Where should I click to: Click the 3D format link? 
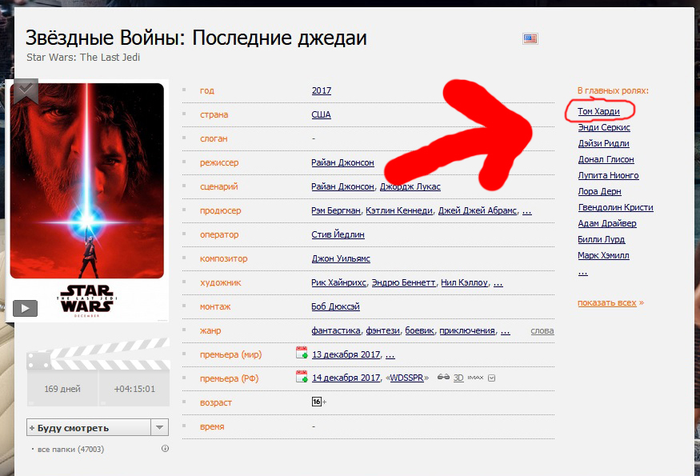tap(458, 378)
